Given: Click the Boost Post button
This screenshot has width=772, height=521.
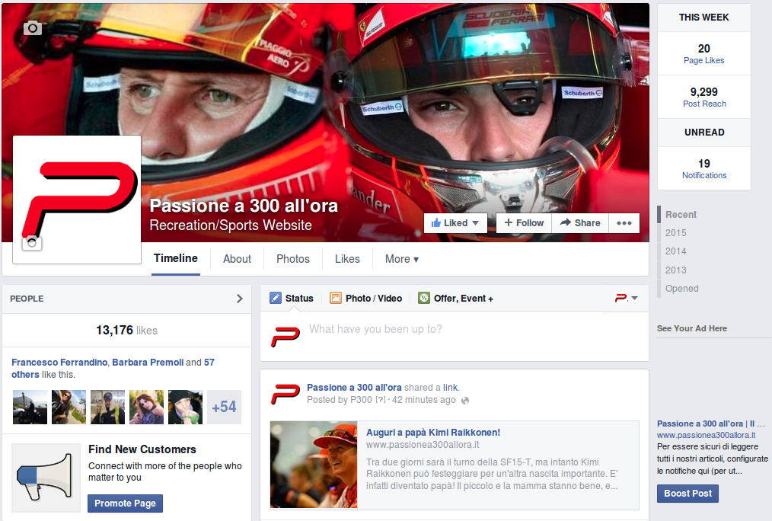Looking at the screenshot, I should pos(687,494).
